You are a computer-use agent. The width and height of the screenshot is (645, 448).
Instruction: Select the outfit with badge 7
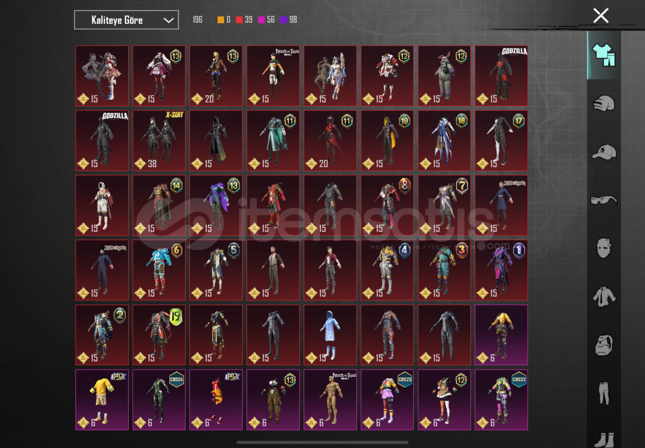pyautogui.click(x=445, y=205)
